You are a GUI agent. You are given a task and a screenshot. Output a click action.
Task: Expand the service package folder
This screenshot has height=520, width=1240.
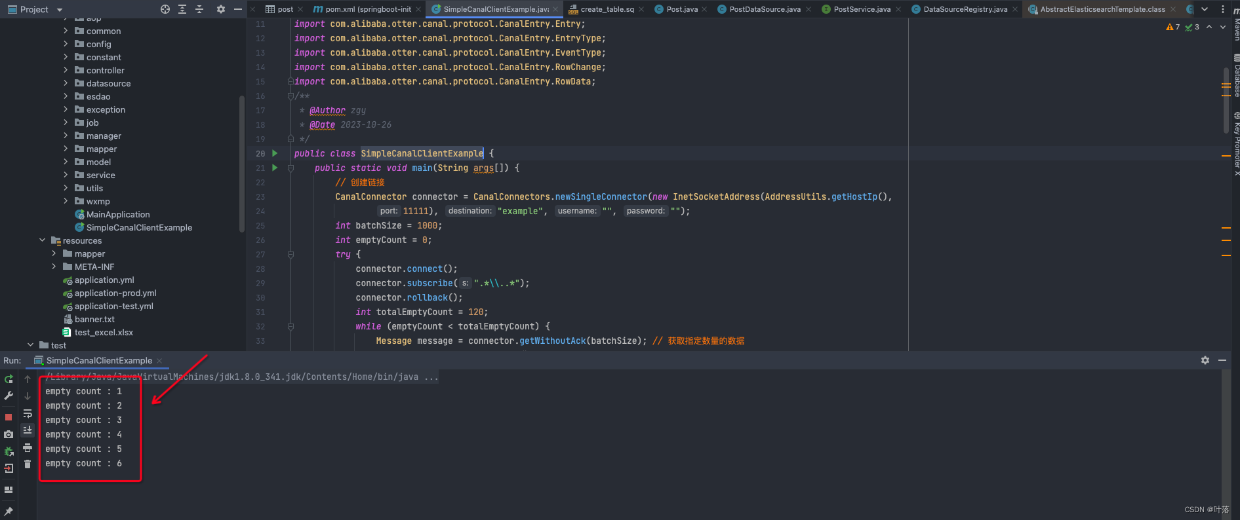coord(66,175)
